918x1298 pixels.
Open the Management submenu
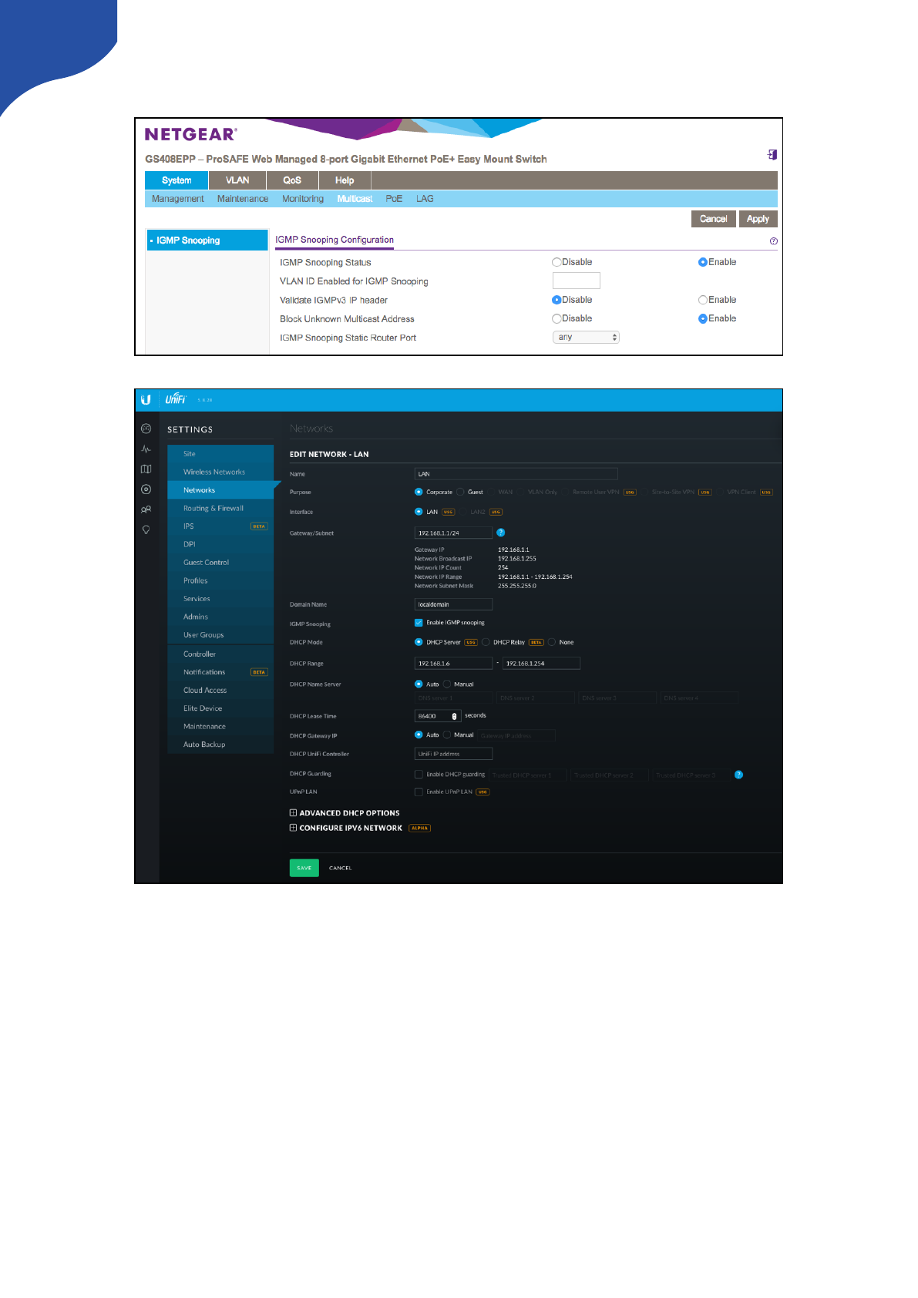pyautogui.click(x=178, y=199)
